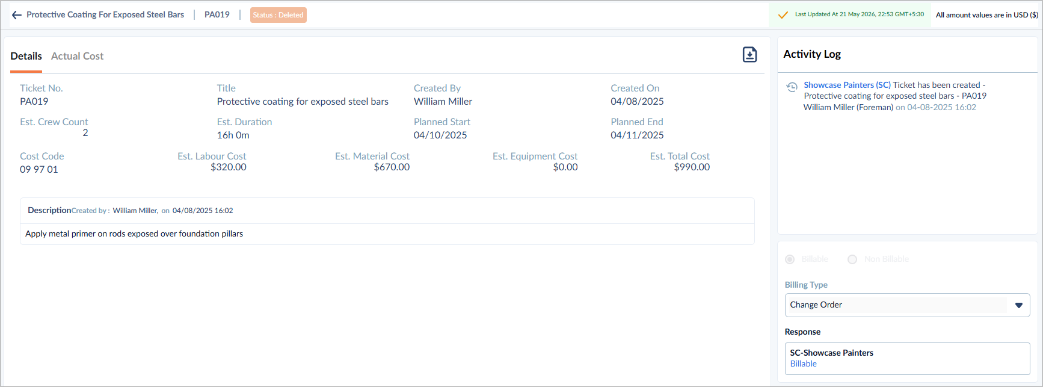
Task: Click the Cost Code value 09 97 01
Action: pos(39,169)
